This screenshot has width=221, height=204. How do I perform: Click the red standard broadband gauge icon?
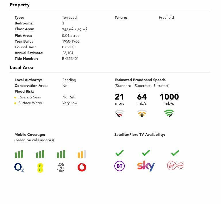coord(120,114)
